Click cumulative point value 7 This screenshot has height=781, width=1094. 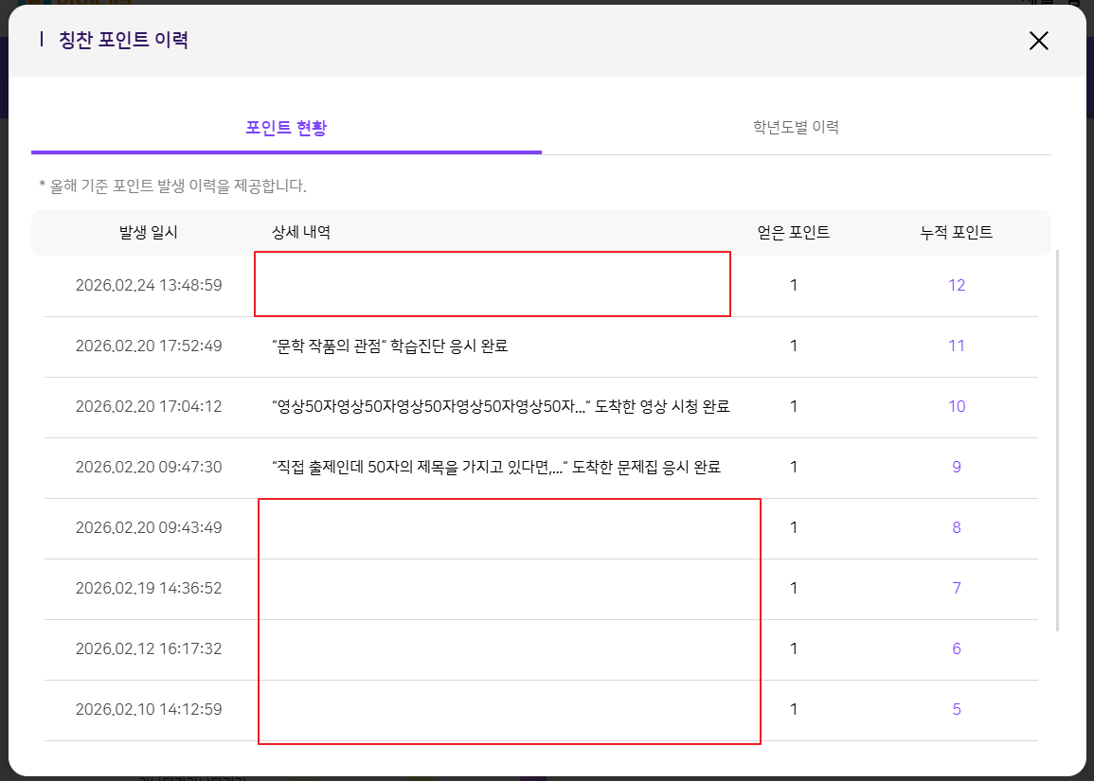click(x=957, y=588)
